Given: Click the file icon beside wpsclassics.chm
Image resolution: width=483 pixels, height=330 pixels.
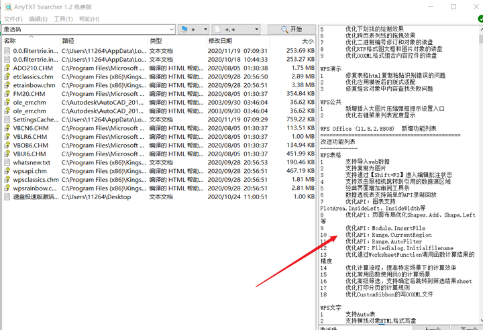Looking at the screenshot, I should click(x=7, y=180).
